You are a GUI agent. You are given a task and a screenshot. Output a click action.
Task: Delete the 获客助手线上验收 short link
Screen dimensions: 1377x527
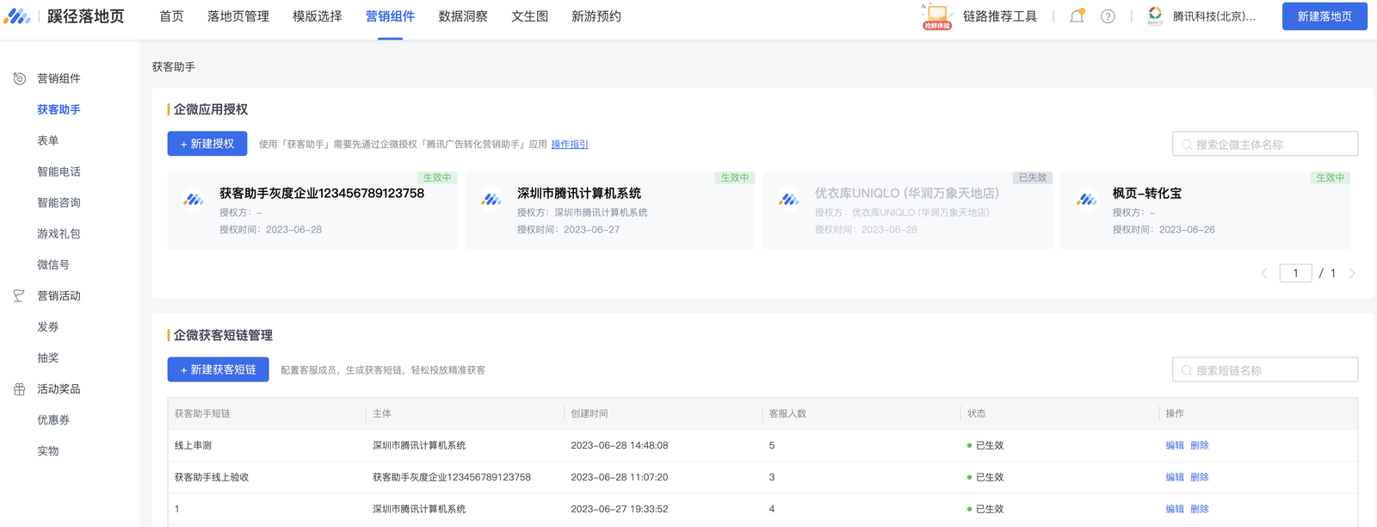tap(1200, 477)
